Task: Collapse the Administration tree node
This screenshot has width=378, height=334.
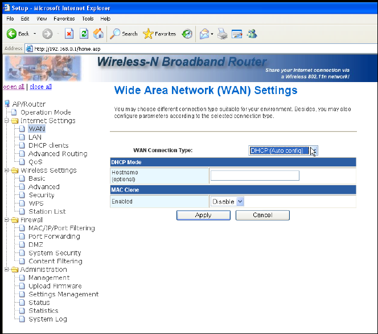Action: 6,269
